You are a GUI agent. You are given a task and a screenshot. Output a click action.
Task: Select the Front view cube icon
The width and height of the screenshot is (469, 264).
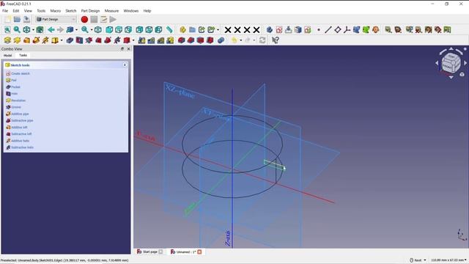tap(109, 29)
